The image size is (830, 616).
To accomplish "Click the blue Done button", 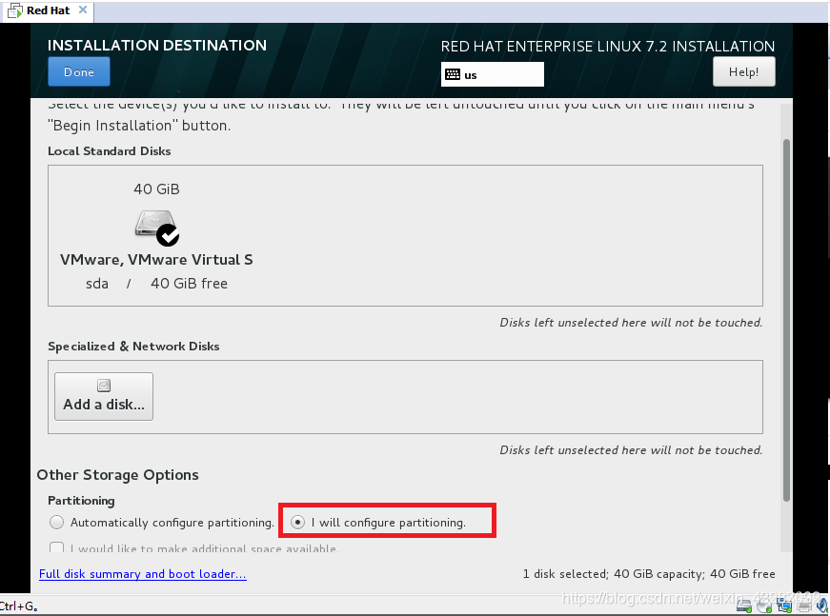I will (79, 71).
